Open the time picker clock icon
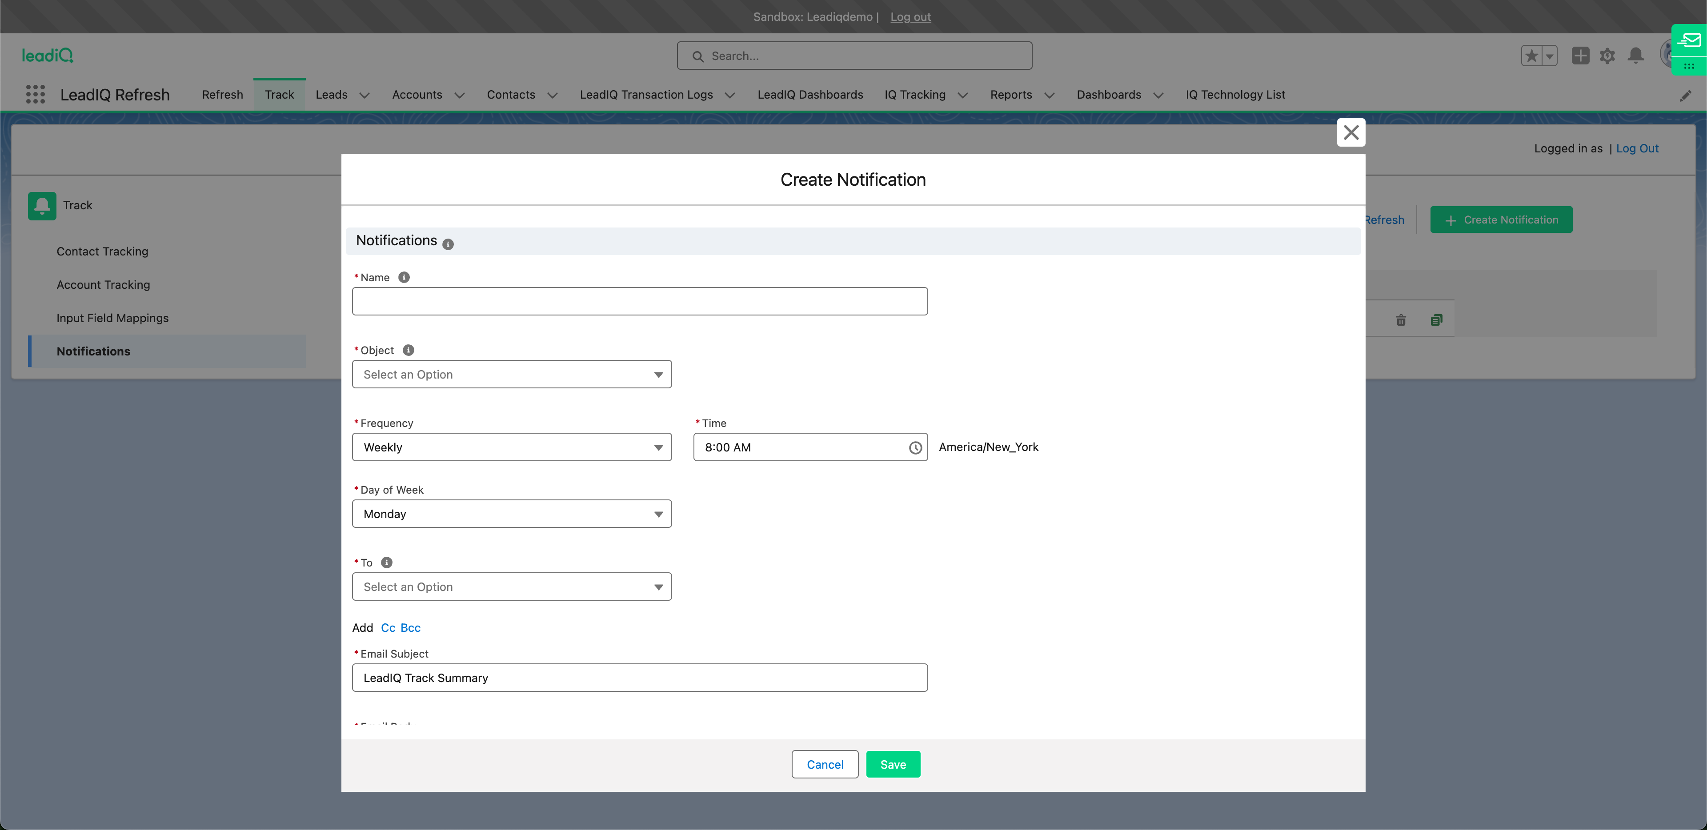The image size is (1707, 830). pos(915,448)
